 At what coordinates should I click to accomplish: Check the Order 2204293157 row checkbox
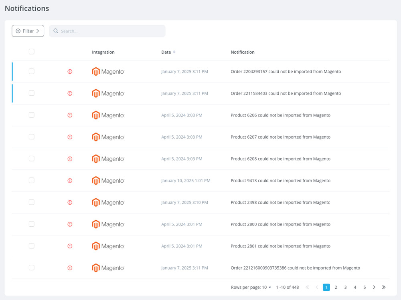(31, 71)
